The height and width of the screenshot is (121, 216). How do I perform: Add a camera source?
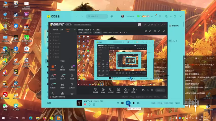103,91
